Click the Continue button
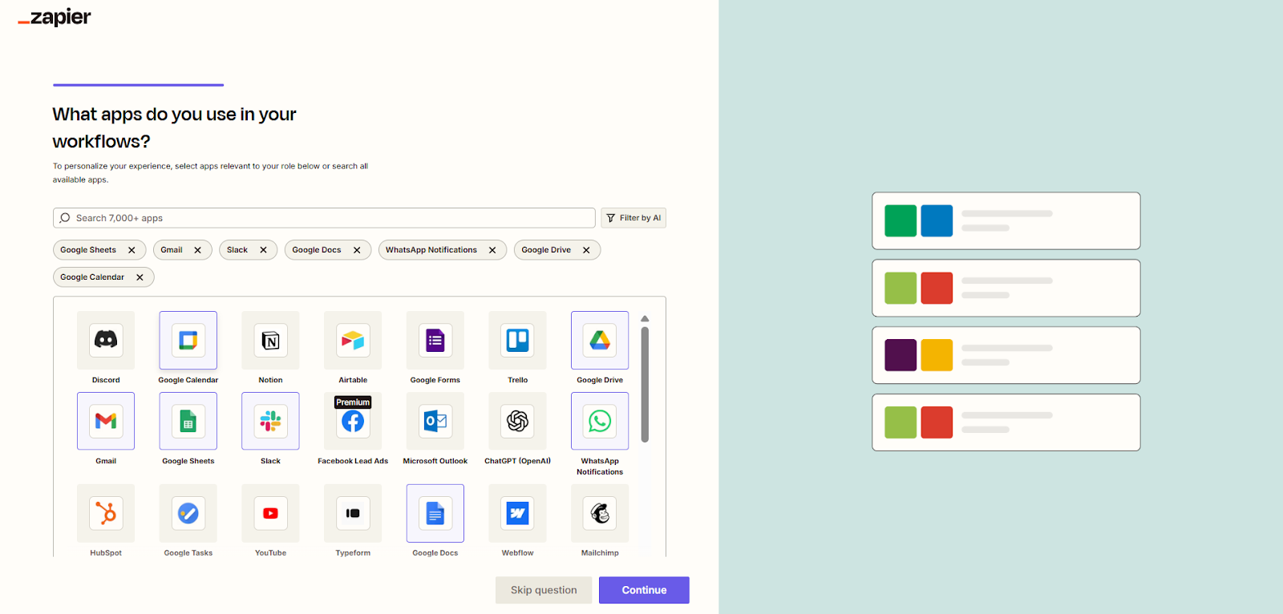Screen dimensions: 1283x614 pos(644,590)
